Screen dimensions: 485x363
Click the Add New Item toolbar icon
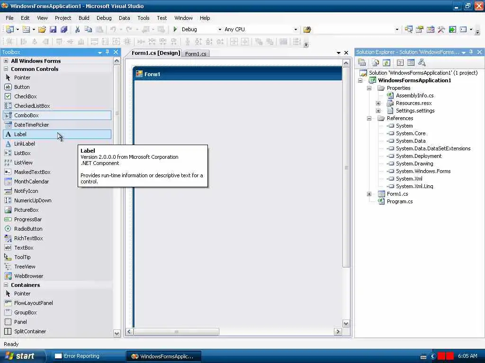click(x=27, y=29)
